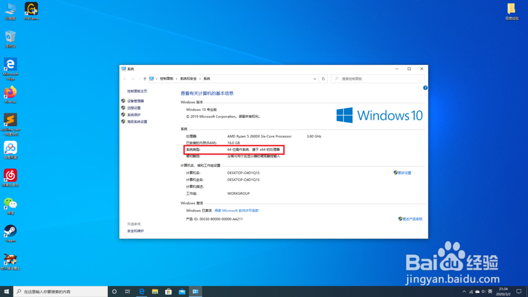Open the Windows Start menu
This screenshot has height=297, width=528.
(6, 291)
